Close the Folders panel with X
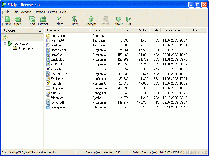The width and height of the screenshot is (209, 156). click(x=40, y=31)
